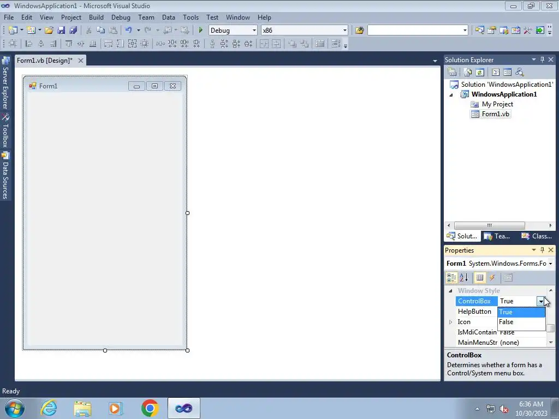Click View Designer icon in Solution Explorer
Screen dimensions: 559x419
point(507,73)
